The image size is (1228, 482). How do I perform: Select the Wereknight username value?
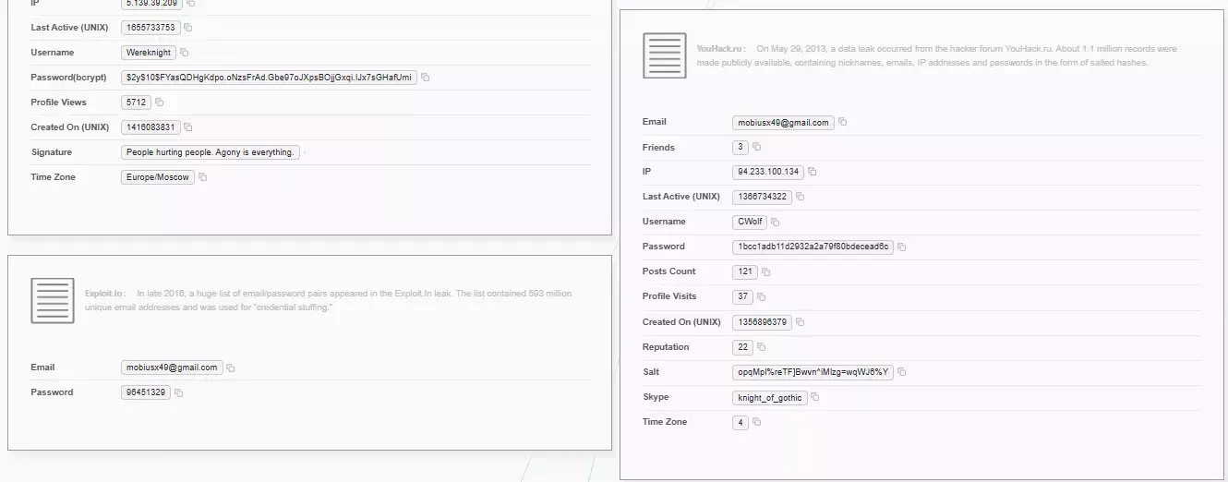149,53
